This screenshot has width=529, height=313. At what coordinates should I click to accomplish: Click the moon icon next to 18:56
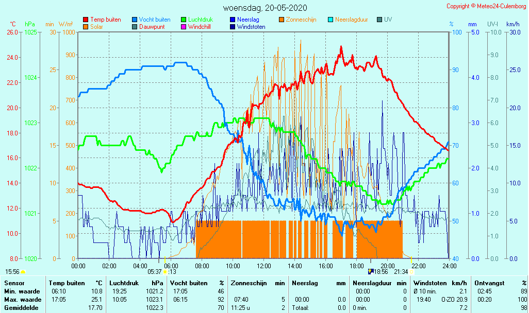coord(371,271)
